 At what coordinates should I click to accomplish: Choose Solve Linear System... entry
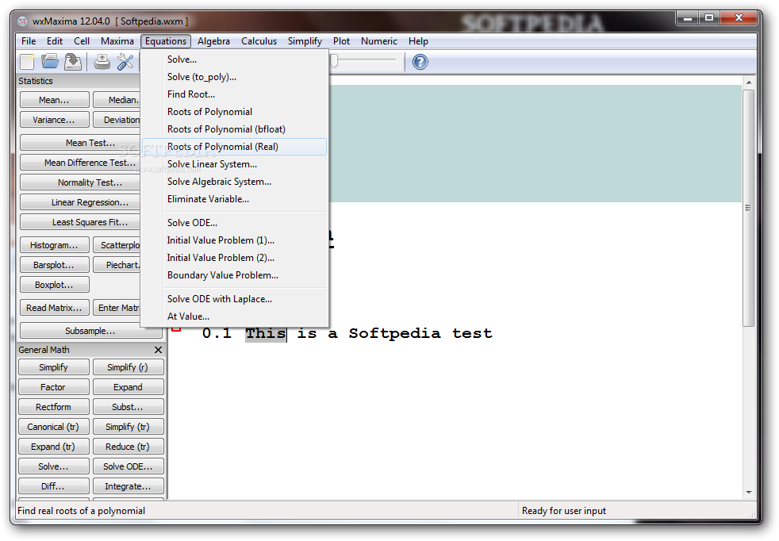[234, 164]
